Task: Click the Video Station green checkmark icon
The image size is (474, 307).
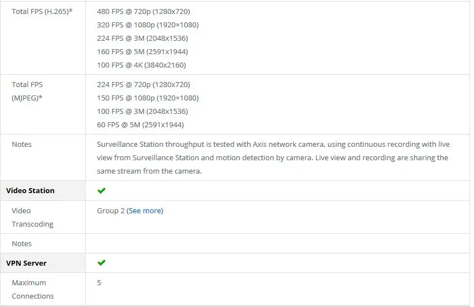Action: coord(101,190)
